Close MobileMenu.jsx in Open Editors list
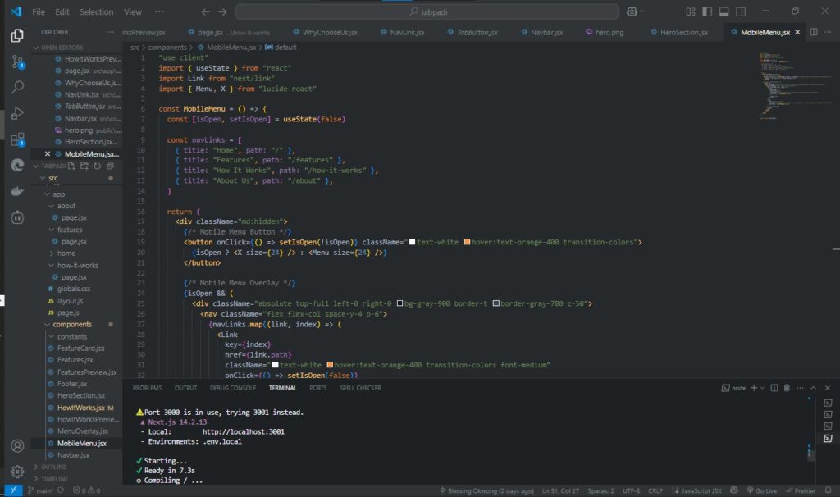Screen dimensions: 840x497 (48, 153)
